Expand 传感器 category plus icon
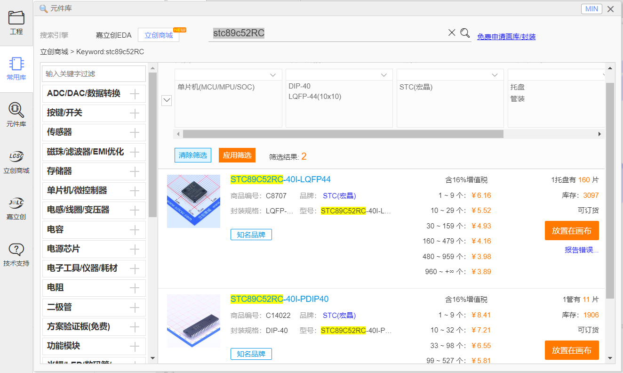623x373 pixels. (135, 133)
